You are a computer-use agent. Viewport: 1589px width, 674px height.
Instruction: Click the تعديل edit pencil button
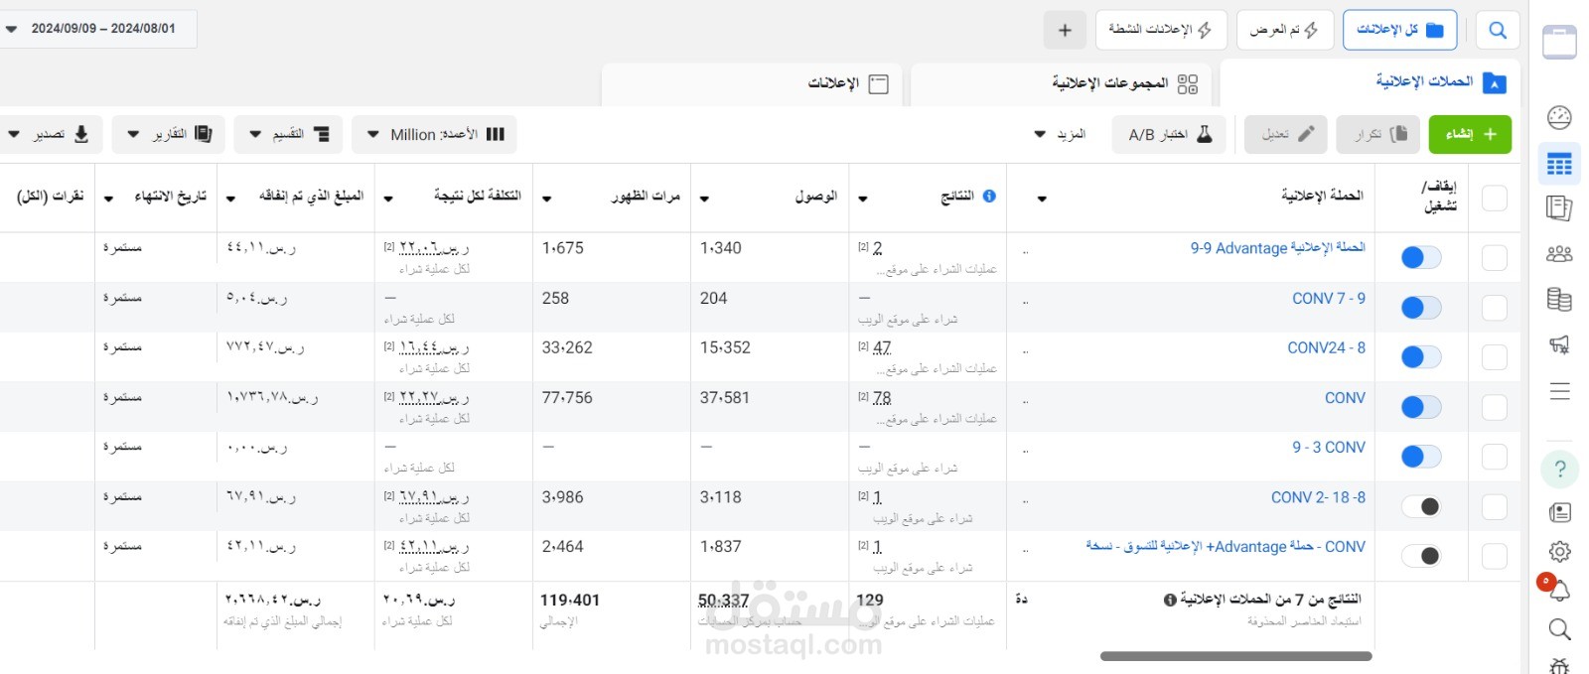[x=1286, y=134]
